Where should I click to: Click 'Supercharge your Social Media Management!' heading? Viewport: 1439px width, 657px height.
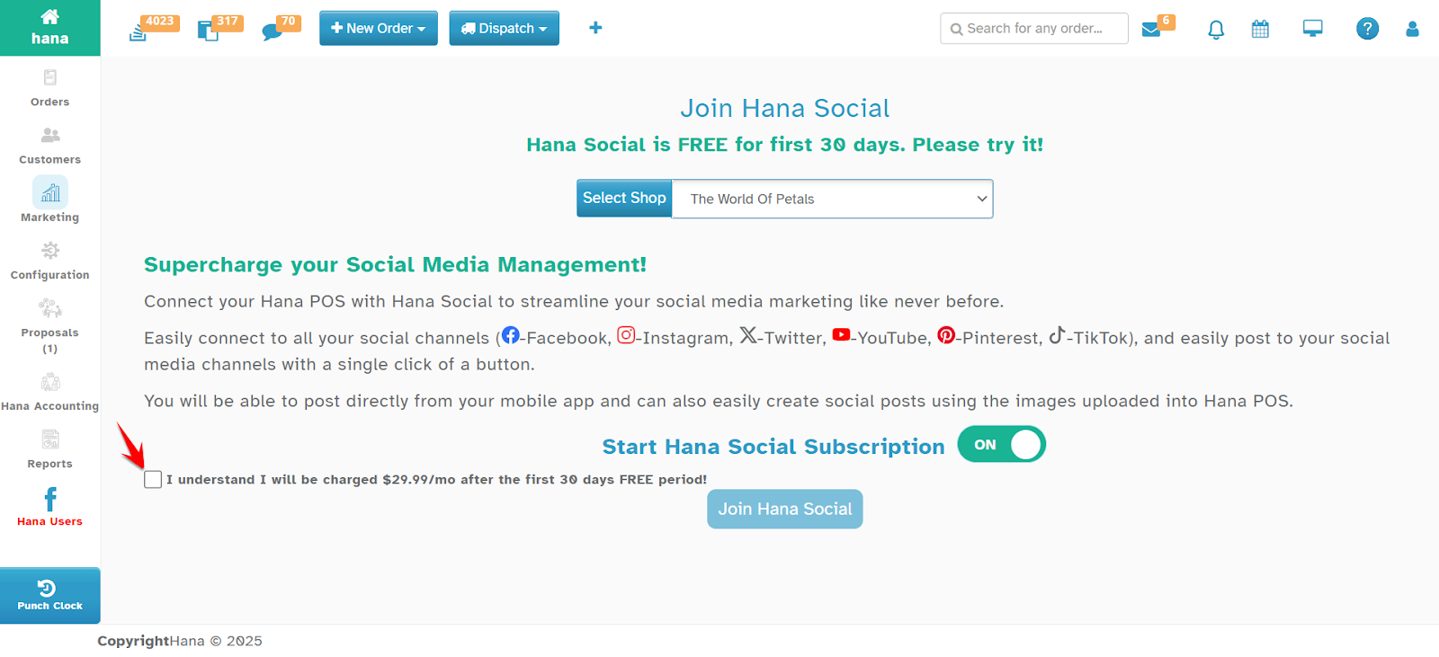pos(395,264)
